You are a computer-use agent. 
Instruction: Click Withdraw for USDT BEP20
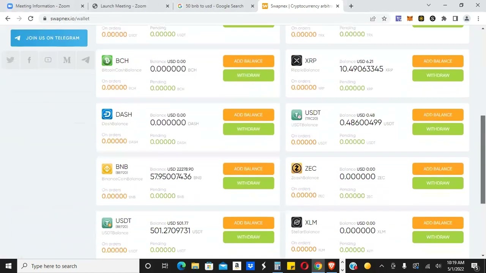click(x=248, y=237)
